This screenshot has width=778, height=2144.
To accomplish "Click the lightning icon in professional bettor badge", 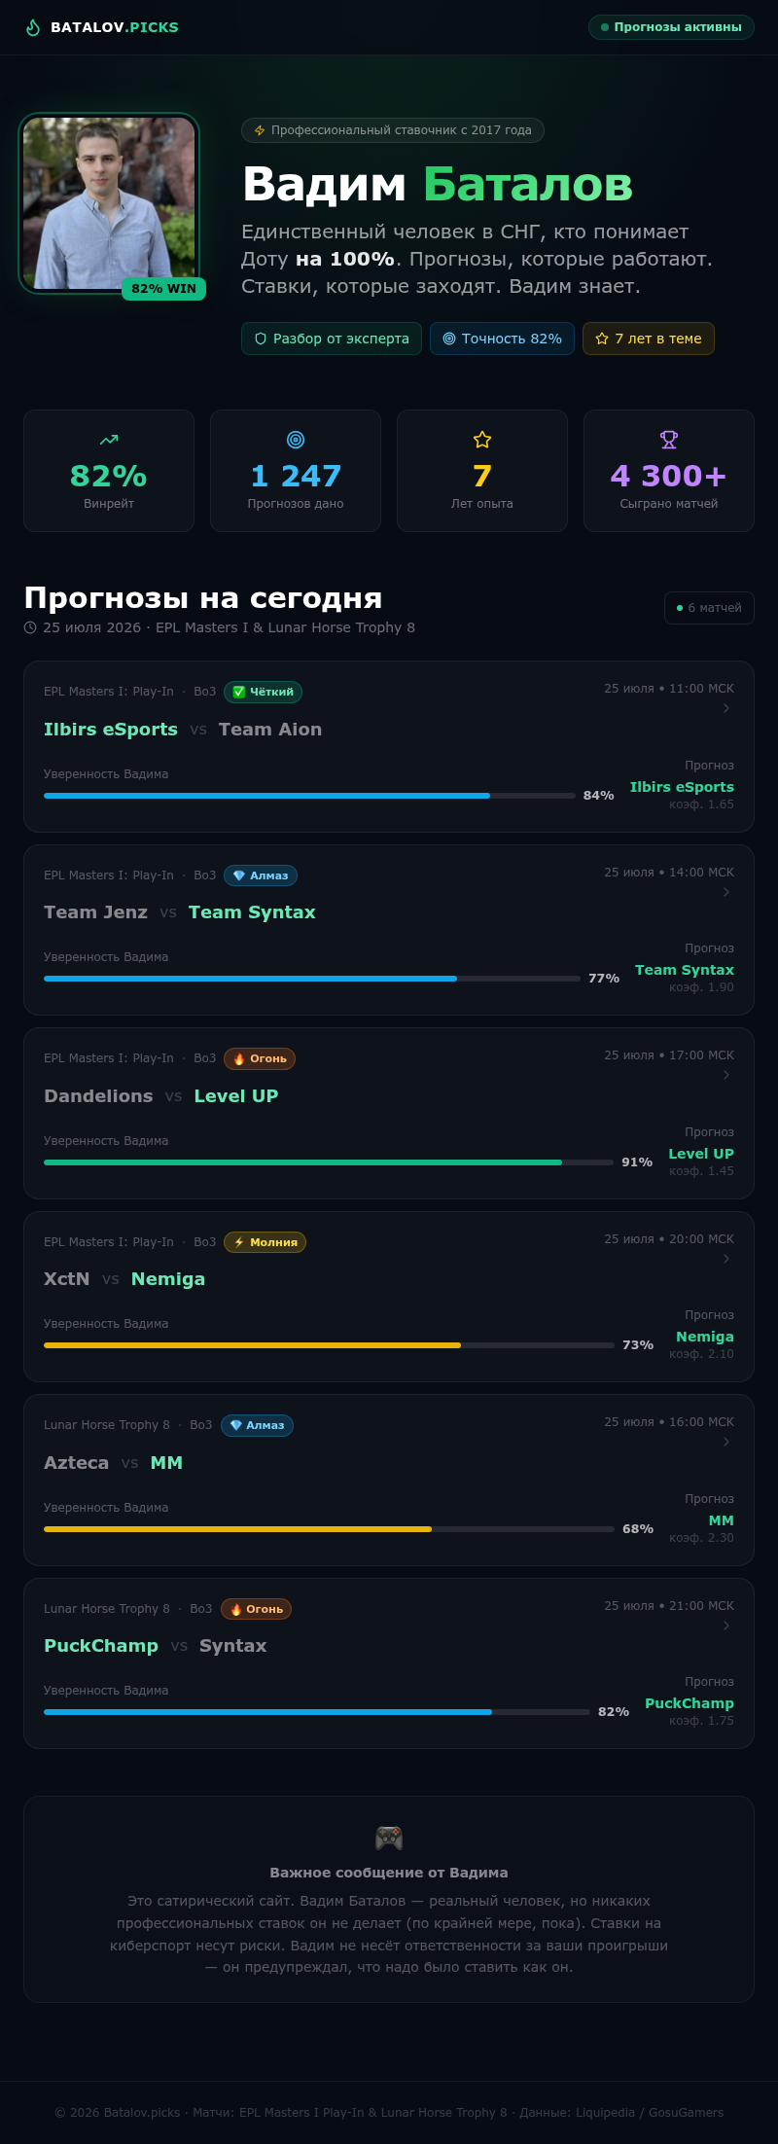I will (x=260, y=130).
